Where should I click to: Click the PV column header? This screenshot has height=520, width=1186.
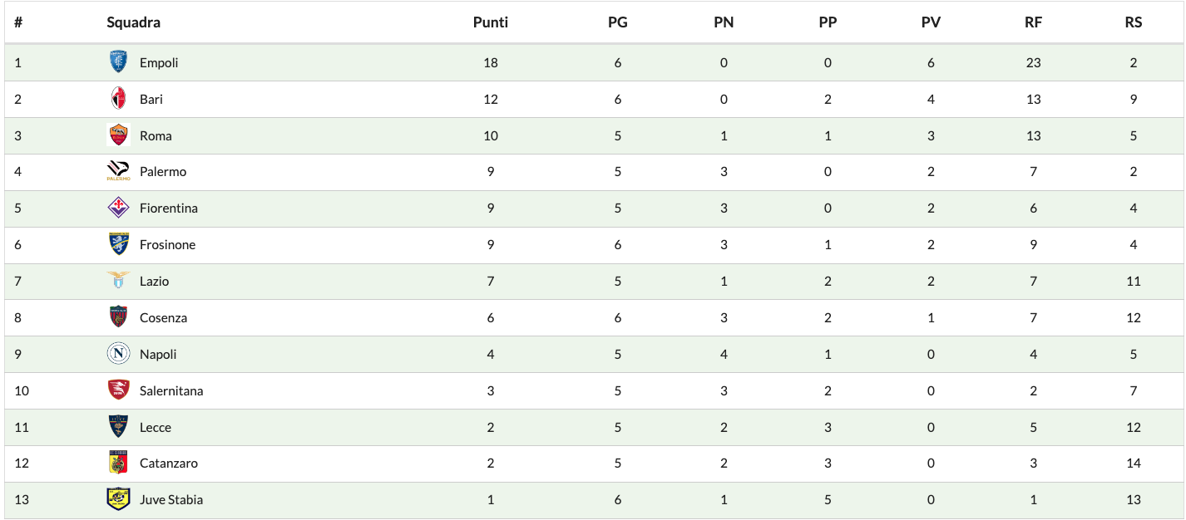coord(931,22)
